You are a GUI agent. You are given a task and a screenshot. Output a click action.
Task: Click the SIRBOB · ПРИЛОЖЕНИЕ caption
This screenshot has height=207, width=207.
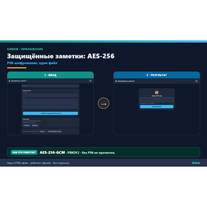(25, 49)
